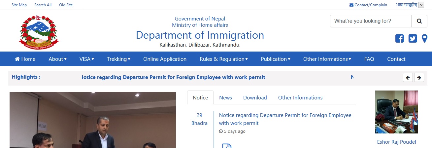This screenshot has width=432, height=148.
Task: Open the Publication dropdown menu
Action: coord(276,59)
